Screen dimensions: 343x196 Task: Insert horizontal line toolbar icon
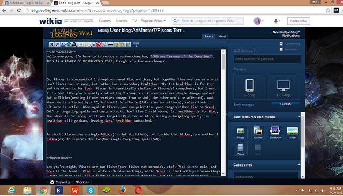110,44
